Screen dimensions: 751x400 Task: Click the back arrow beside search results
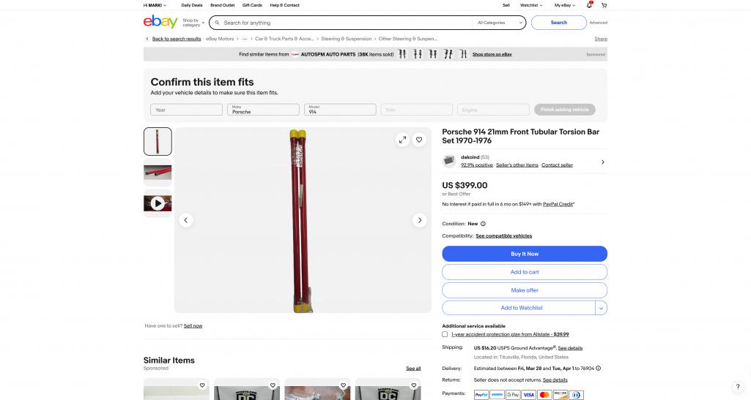click(147, 39)
